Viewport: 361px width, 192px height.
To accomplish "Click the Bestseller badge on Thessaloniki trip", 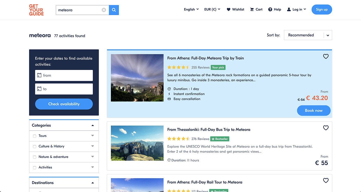I will click(x=220, y=139).
